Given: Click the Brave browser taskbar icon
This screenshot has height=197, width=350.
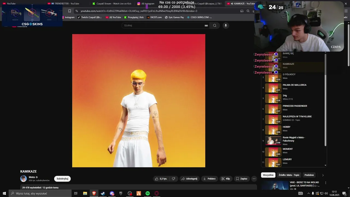Looking at the screenshot, I should point(94,193).
